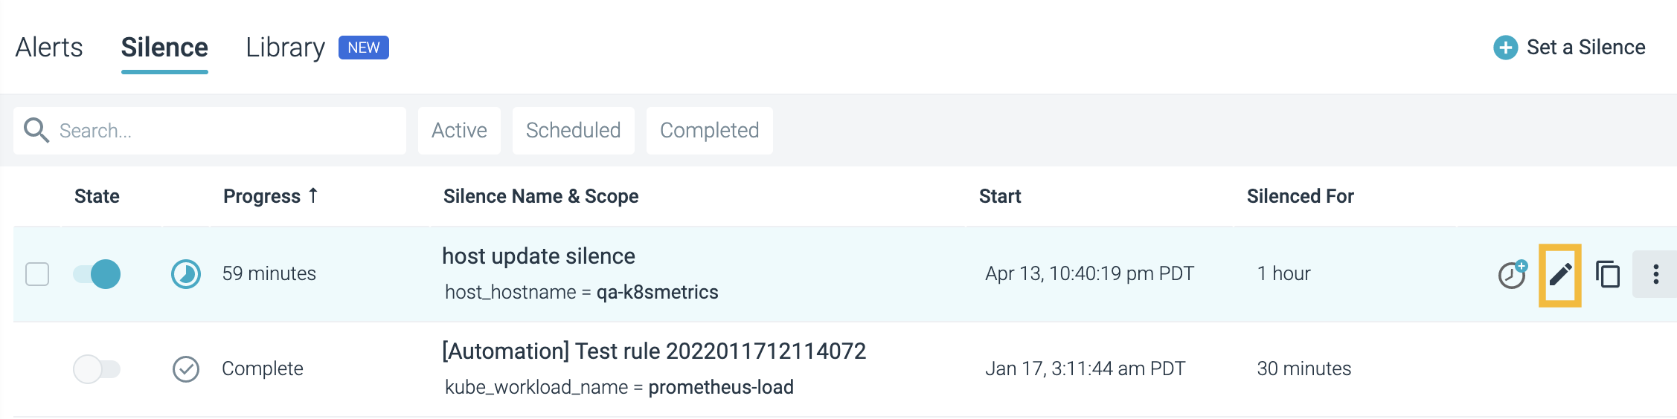
Task: Filter silences by Completed
Action: 710,131
